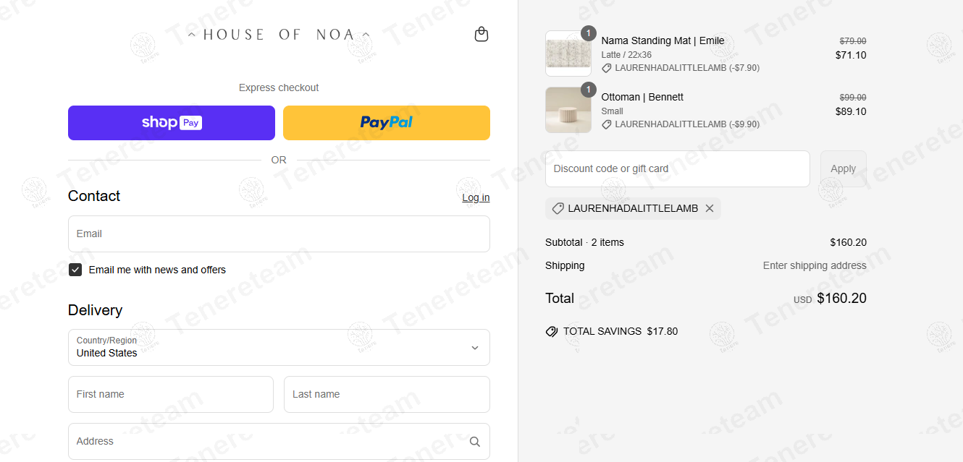The width and height of the screenshot is (963, 462).
Task: Click the First name field
Action: 171,394
